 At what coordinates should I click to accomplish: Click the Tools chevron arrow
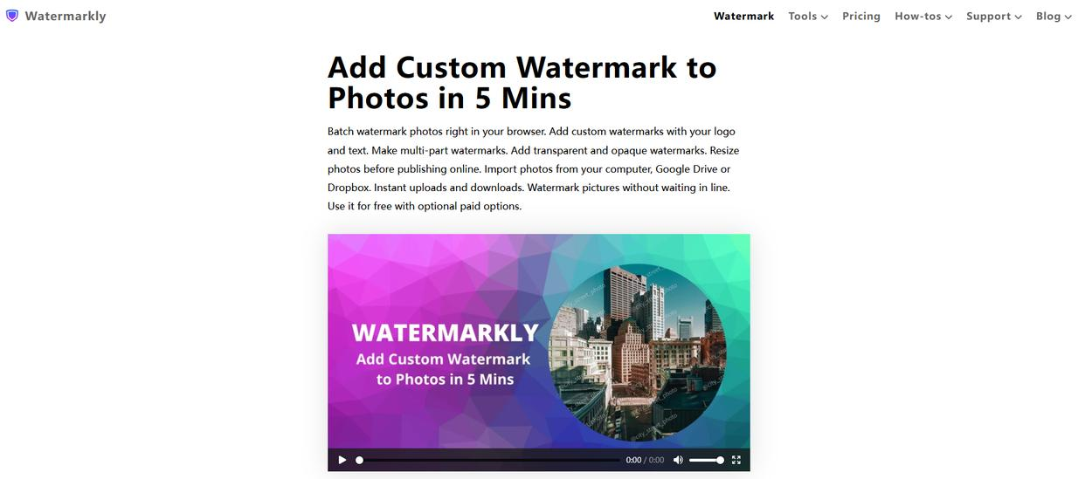click(x=824, y=17)
